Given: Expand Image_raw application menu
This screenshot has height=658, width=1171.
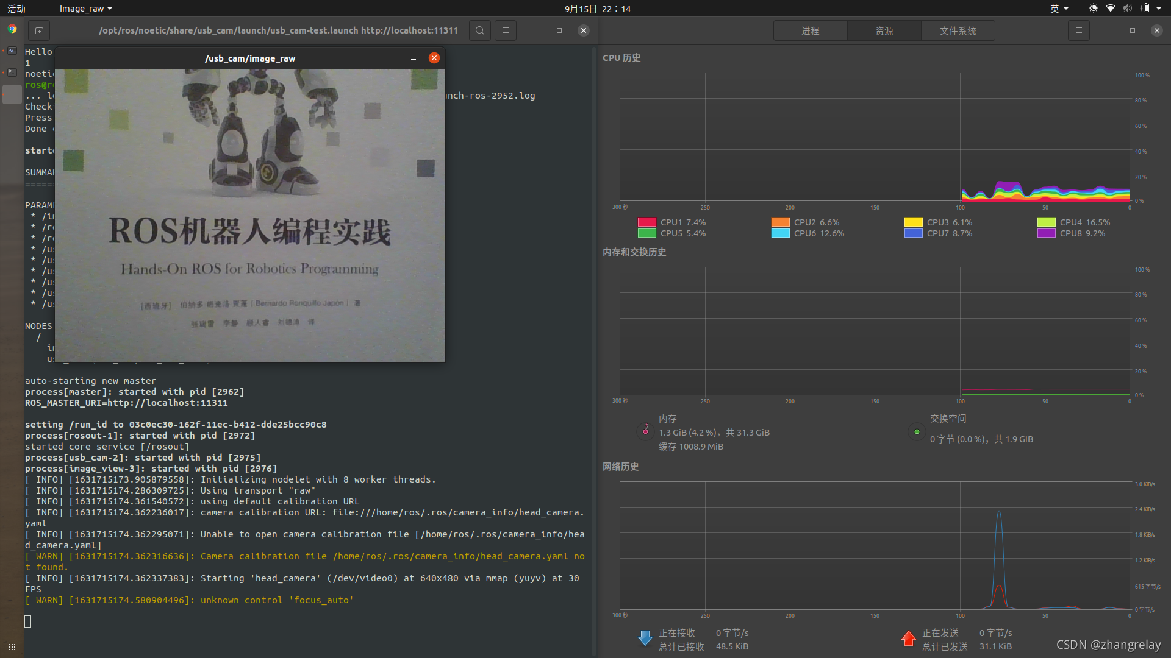Looking at the screenshot, I should 85,9.
